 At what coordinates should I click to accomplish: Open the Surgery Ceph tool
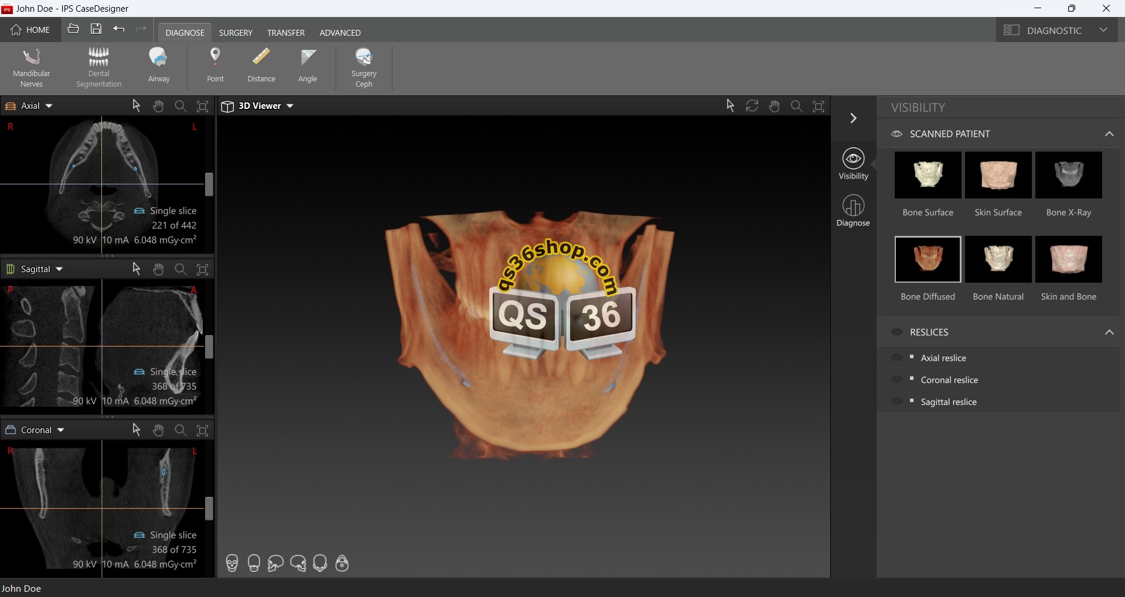(364, 67)
